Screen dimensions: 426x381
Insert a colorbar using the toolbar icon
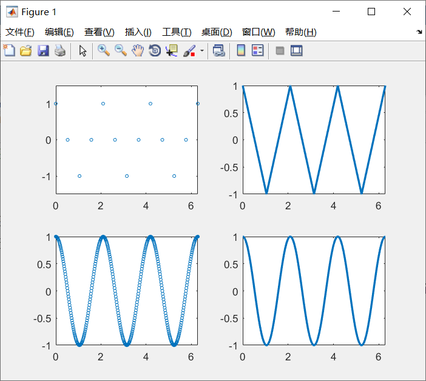pyautogui.click(x=241, y=50)
